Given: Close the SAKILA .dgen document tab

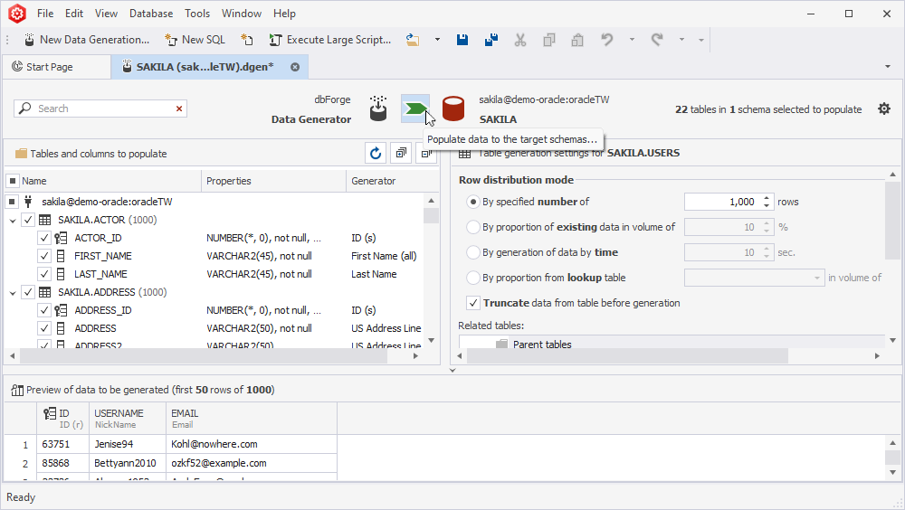Looking at the screenshot, I should pyautogui.click(x=295, y=67).
